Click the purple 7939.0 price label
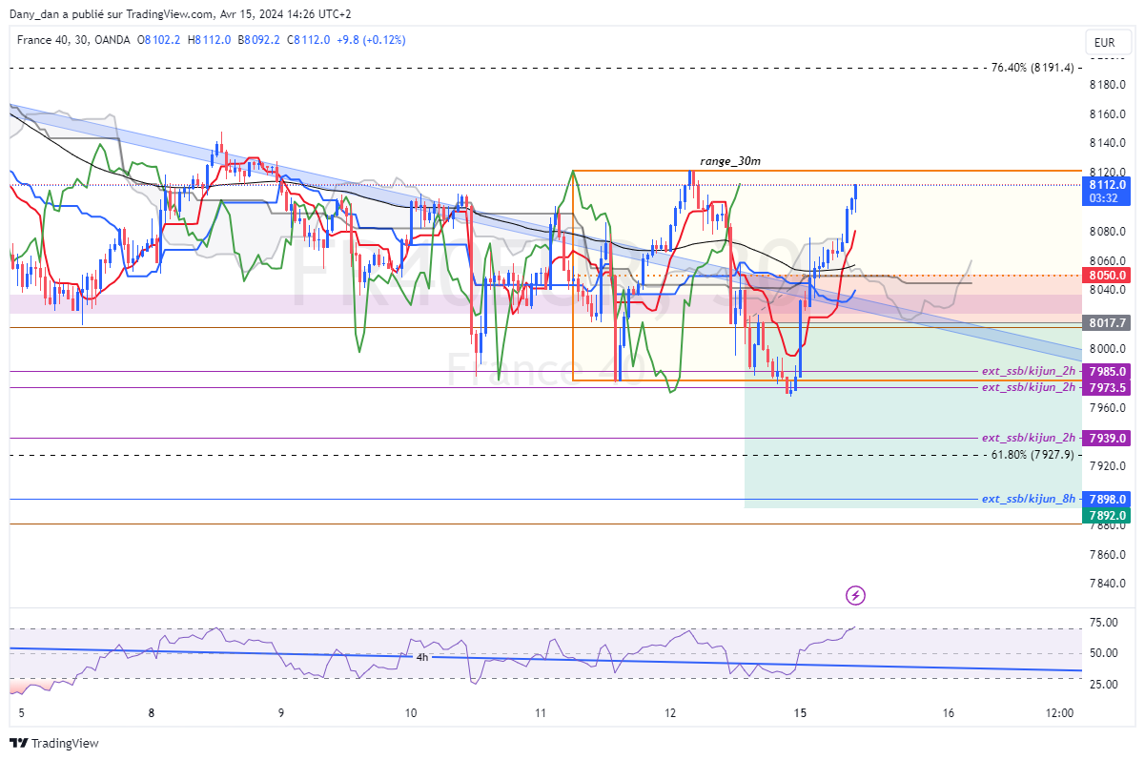 pyautogui.click(x=1107, y=438)
